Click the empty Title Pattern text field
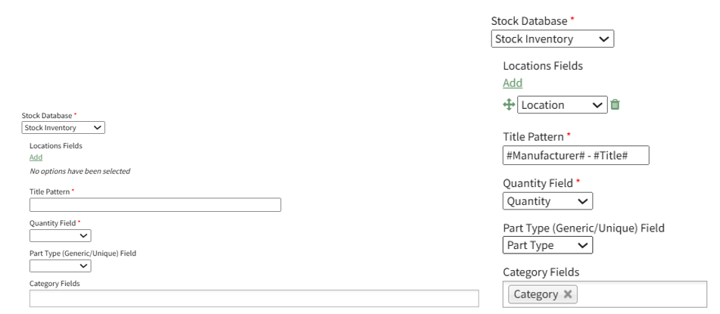The width and height of the screenshot is (720, 314). (x=155, y=205)
